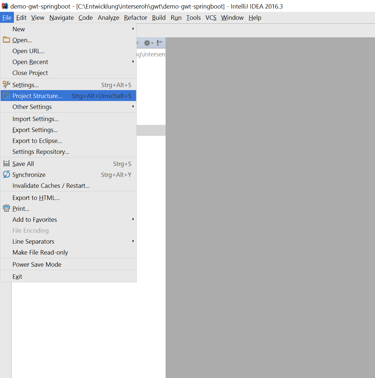
Task: Open the Window menu
Action: (232, 18)
